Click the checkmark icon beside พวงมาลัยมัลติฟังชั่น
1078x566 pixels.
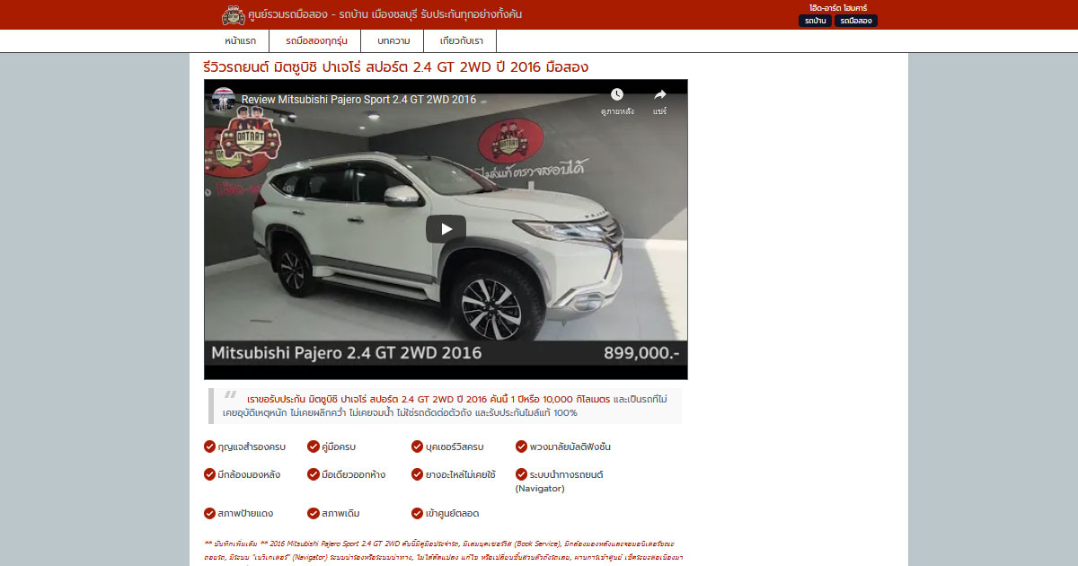521,447
